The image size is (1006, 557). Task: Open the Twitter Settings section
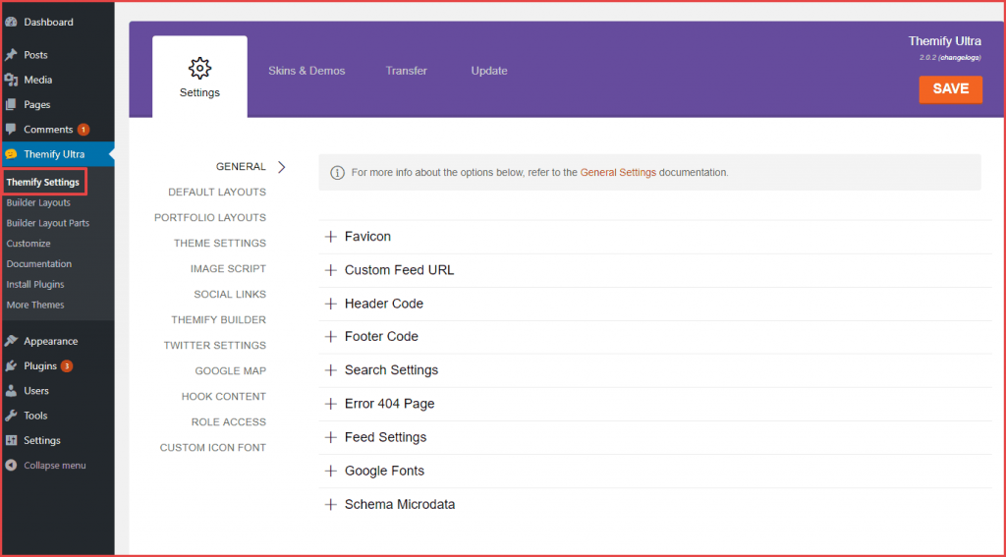pyautogui.click(x=214, y=345)
